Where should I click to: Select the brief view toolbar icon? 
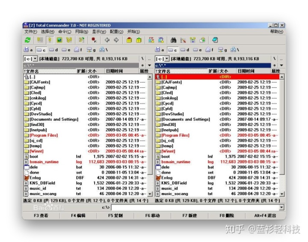point(40,40)
